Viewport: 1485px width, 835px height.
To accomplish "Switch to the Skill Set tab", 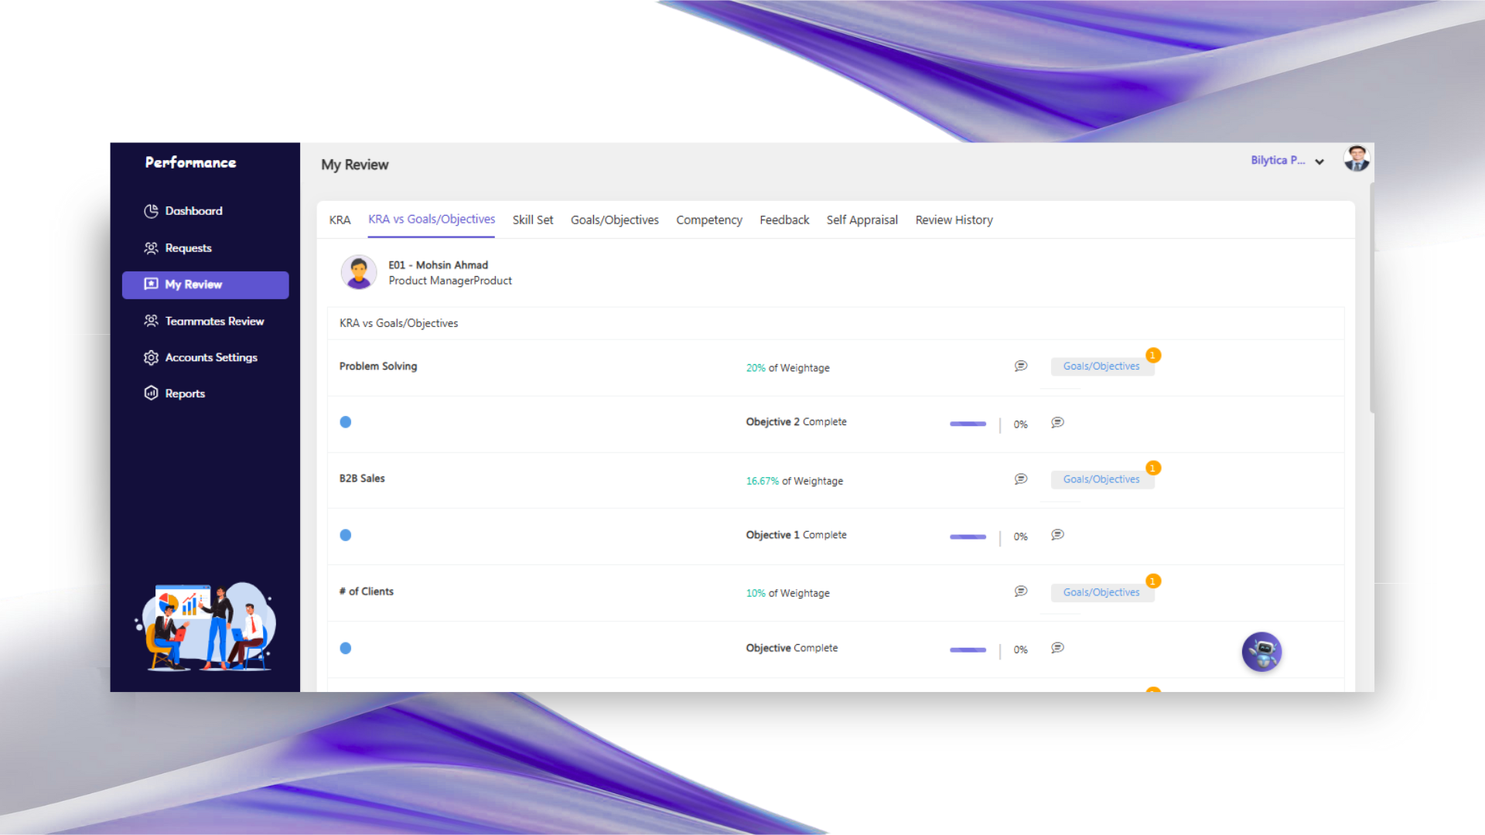I will [x=532, y=220].
